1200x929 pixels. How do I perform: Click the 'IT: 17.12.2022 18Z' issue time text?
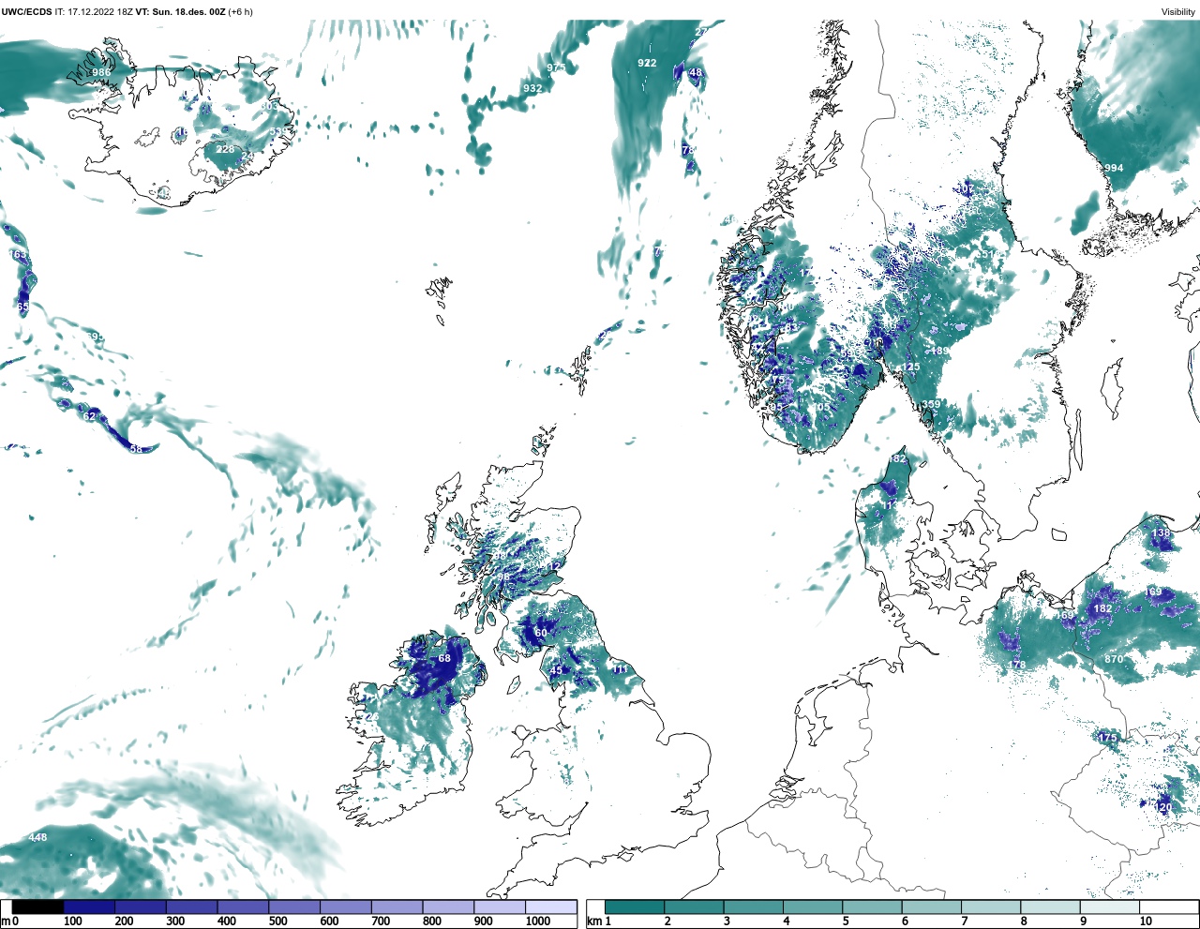94,12
